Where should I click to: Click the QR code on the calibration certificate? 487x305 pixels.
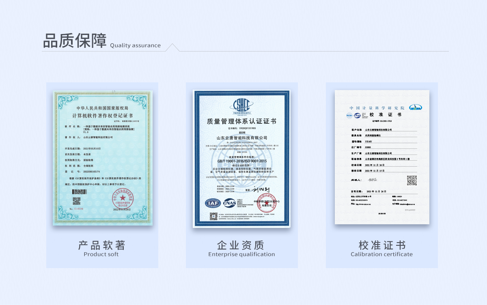point(412,180)
